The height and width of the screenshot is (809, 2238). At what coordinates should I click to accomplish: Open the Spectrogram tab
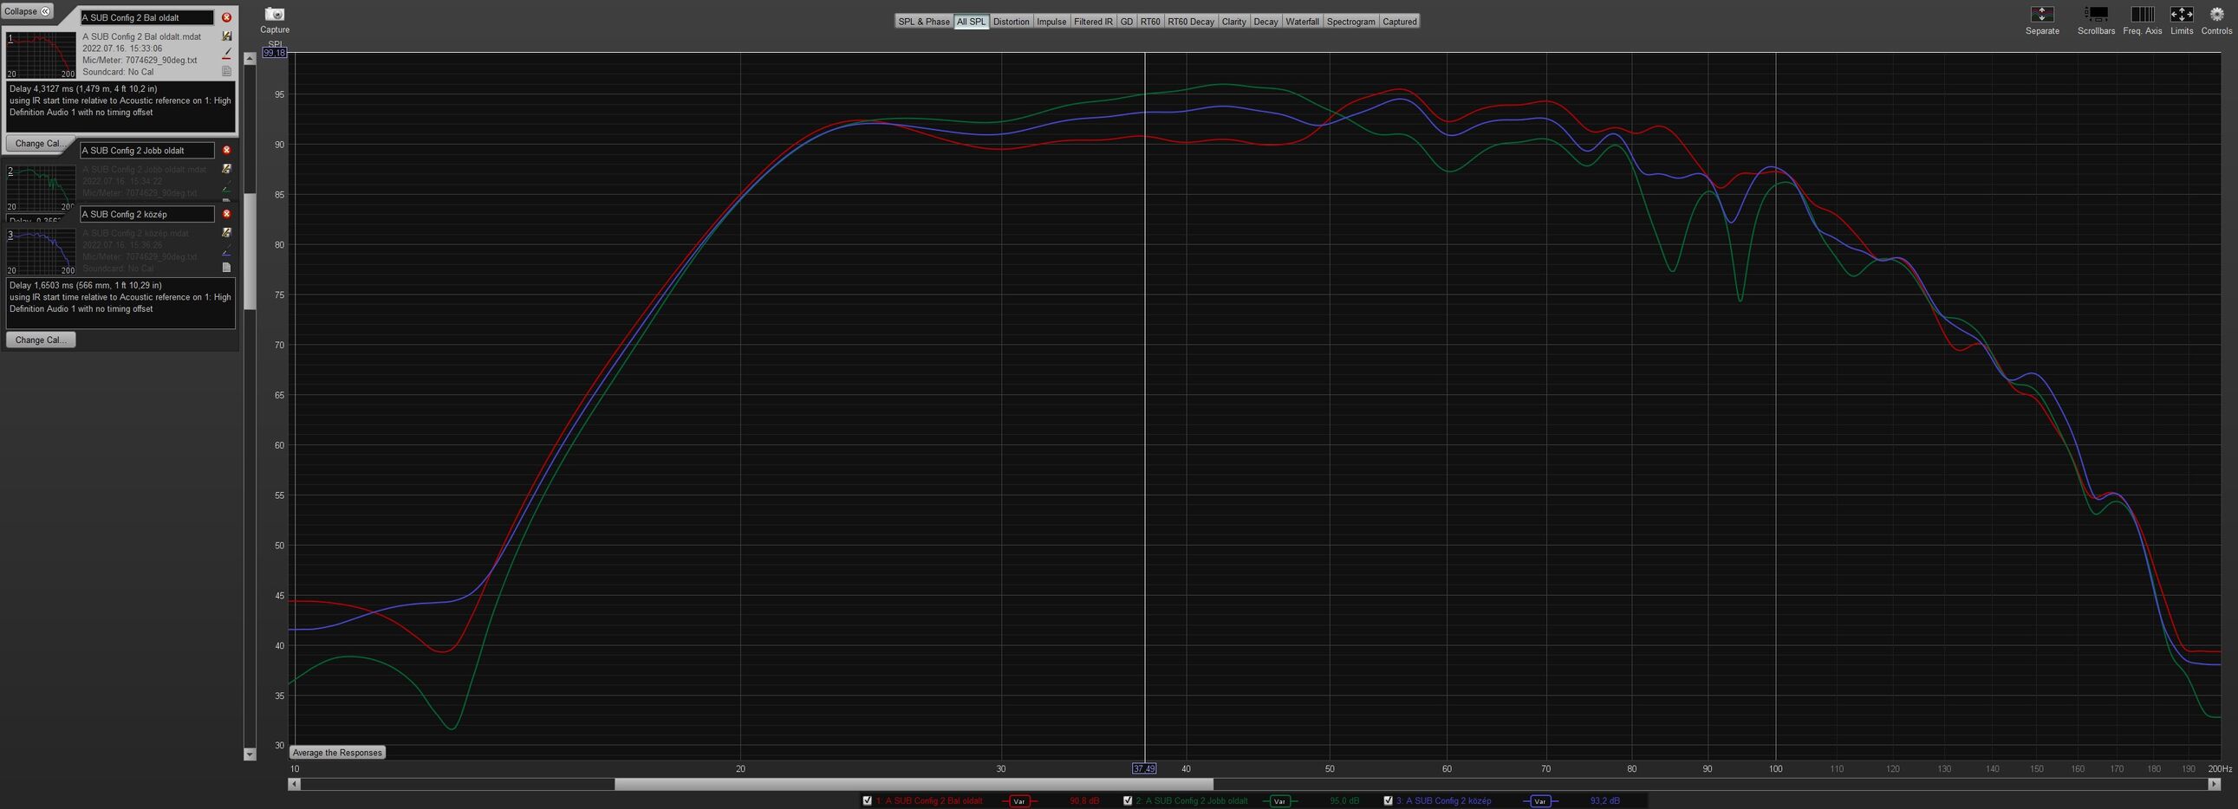click(x=1351, y=22)
